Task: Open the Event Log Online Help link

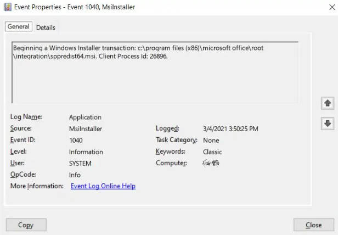Action: coord(103,186)
